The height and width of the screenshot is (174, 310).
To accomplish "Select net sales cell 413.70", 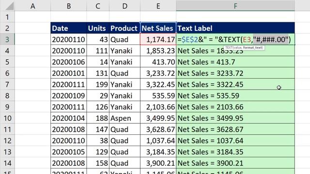I will coord(158,62).
